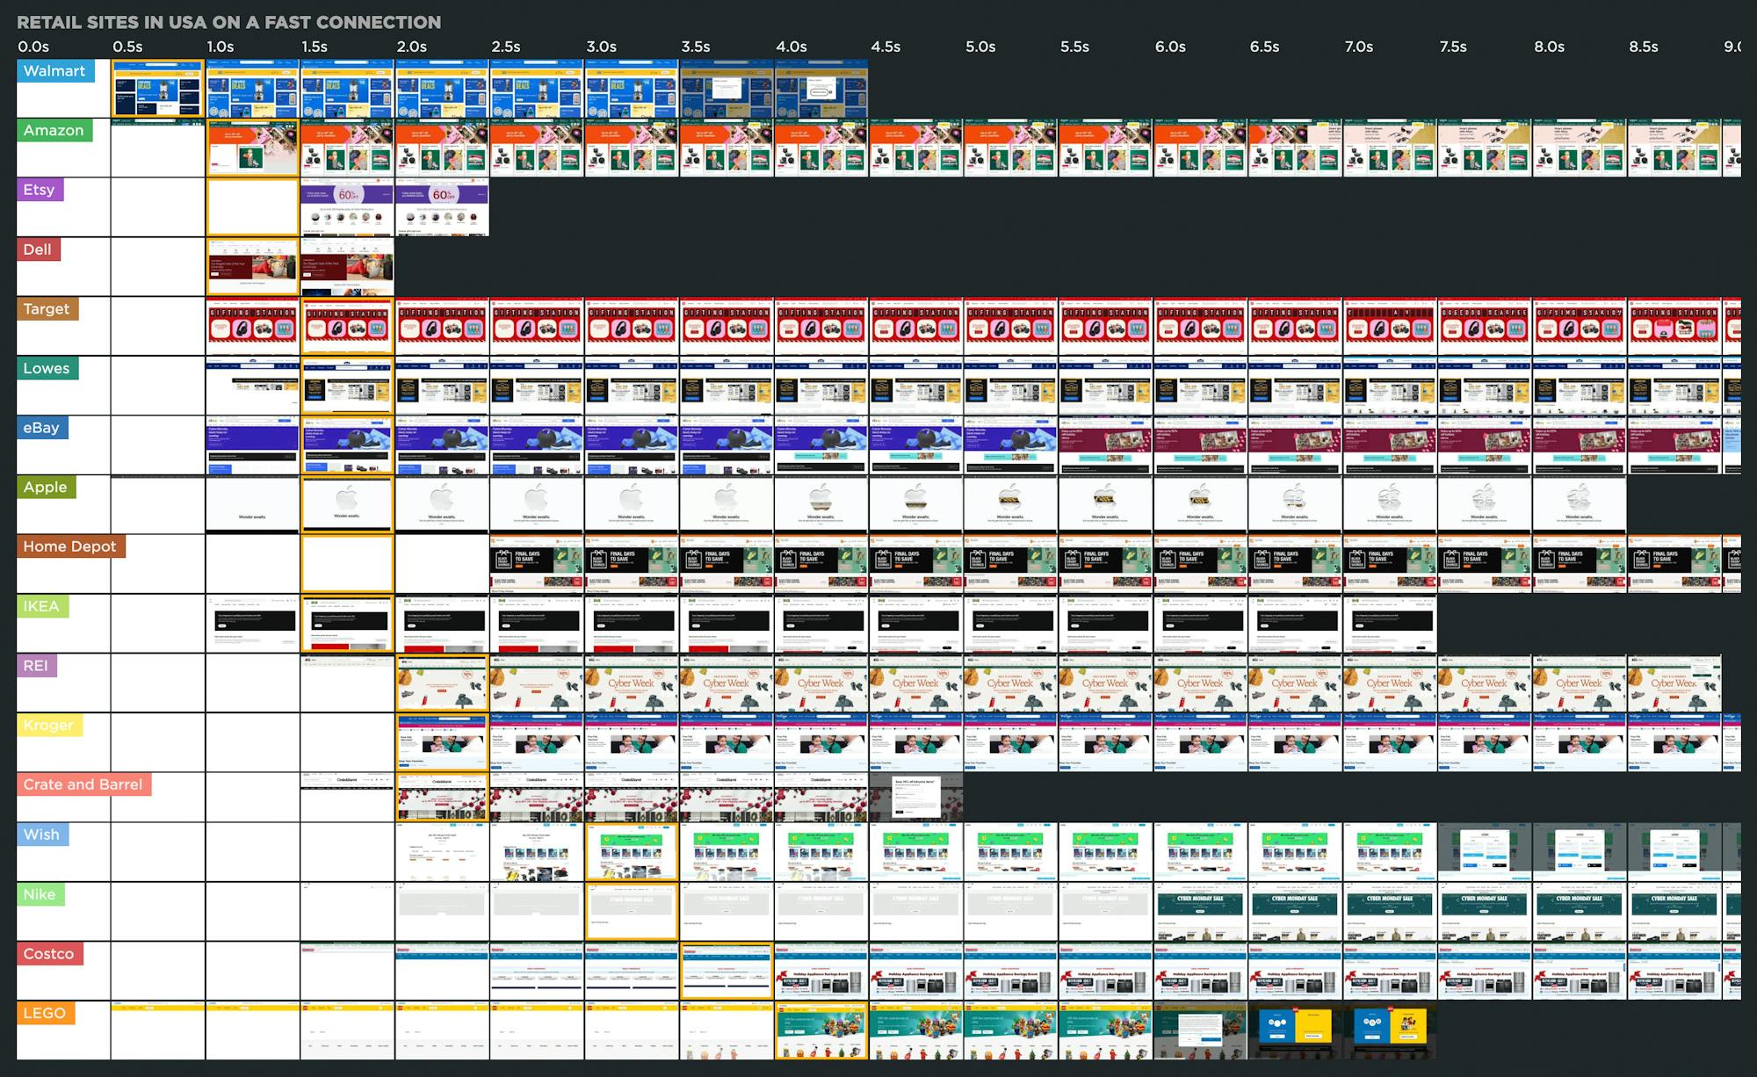Click the Home Depot label
This screenshot has height=1077, width=1757.
click(x=69, y=546)
